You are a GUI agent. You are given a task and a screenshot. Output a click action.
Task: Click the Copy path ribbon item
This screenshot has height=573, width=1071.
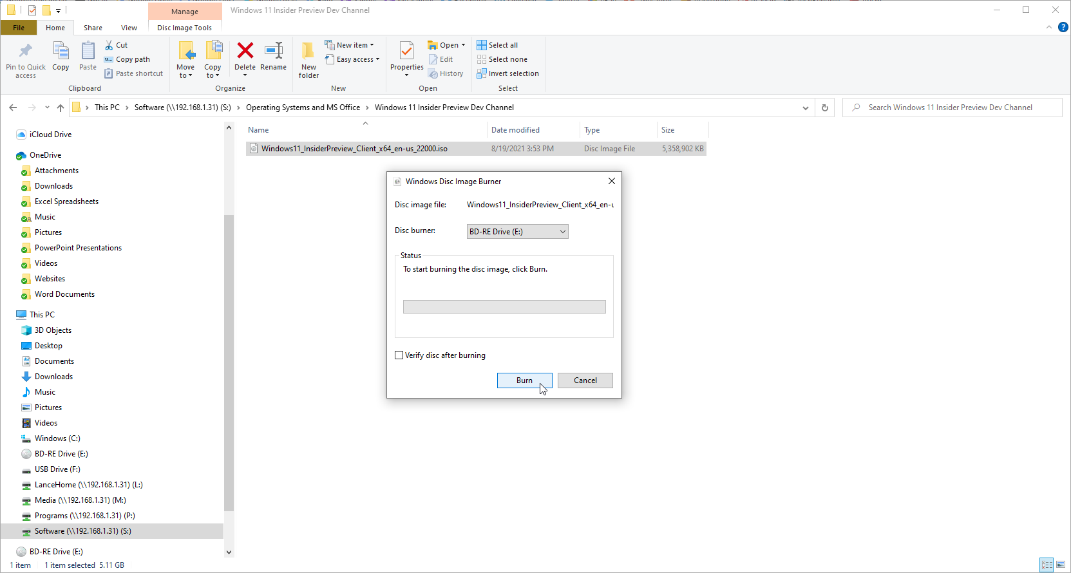pyautogui.click(x=128, y=59)
